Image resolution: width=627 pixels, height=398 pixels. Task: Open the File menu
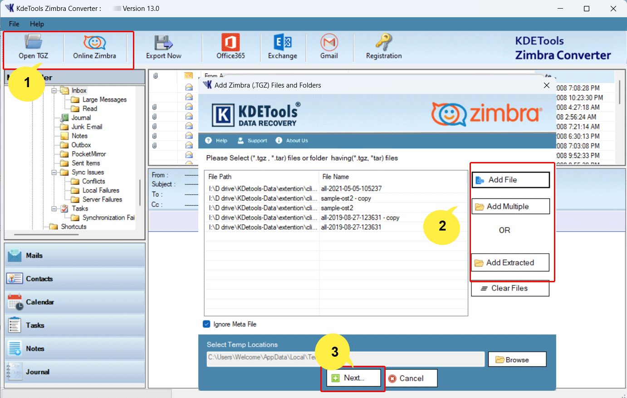click(14, 24)
